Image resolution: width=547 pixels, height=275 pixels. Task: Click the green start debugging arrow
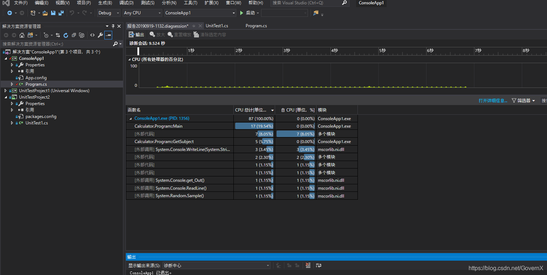coord(242,13)
